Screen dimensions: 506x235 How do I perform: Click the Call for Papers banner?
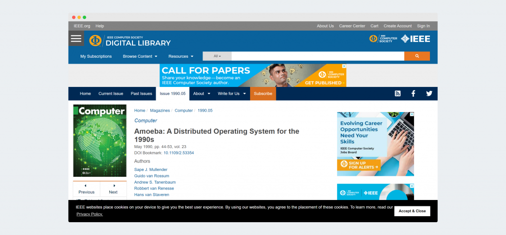click(x=253, y=76)
